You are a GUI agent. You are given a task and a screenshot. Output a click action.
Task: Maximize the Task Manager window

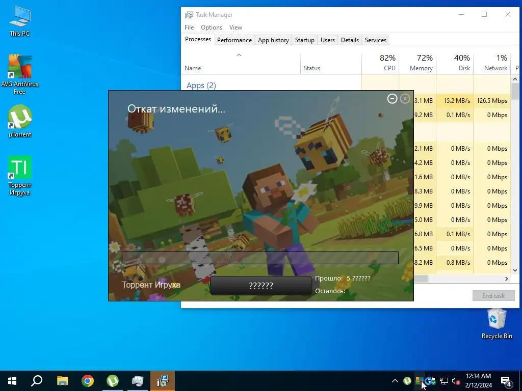pos(484,14)
